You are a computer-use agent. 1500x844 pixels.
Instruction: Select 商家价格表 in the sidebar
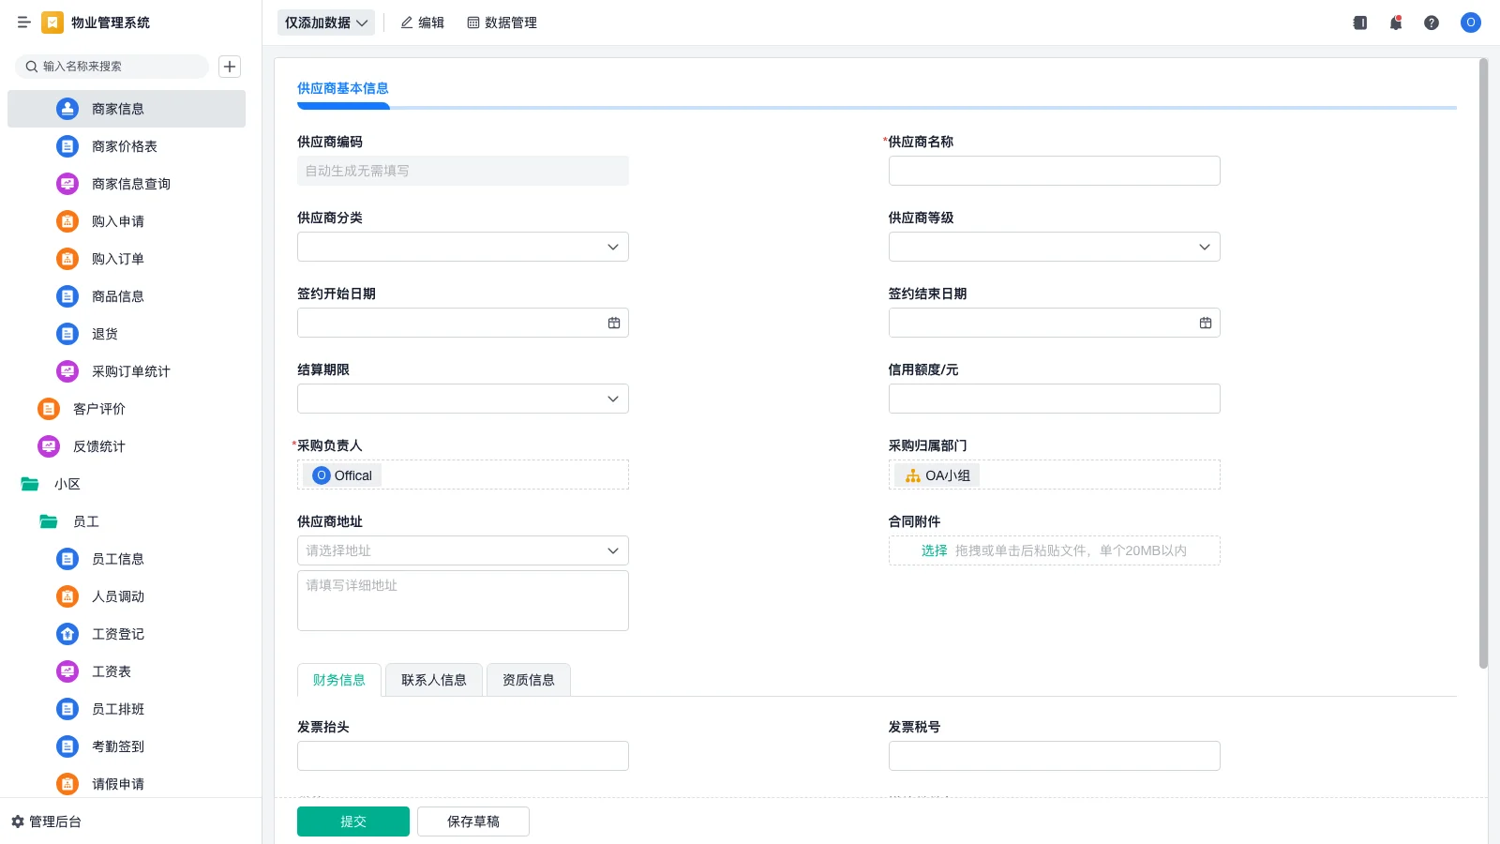pos(124,146)
